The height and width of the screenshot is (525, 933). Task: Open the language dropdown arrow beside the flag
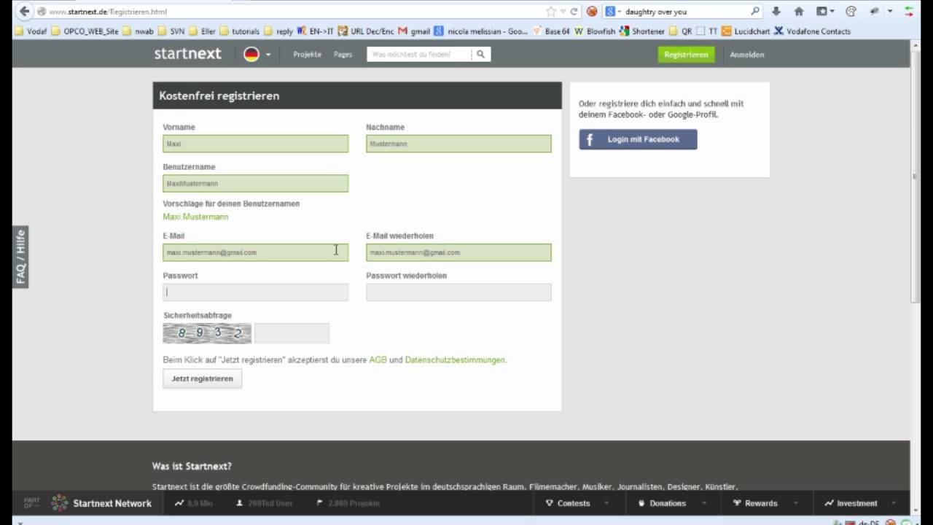(268, 55)
